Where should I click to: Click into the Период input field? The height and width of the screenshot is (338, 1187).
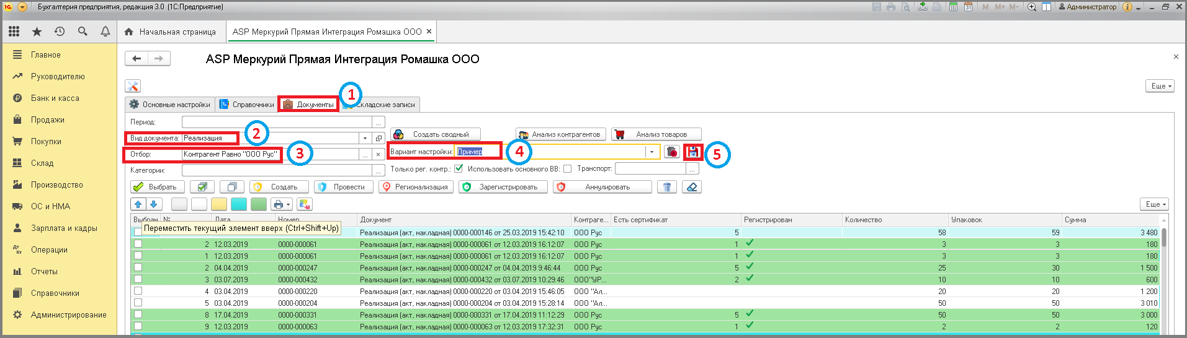click(277, 122)
